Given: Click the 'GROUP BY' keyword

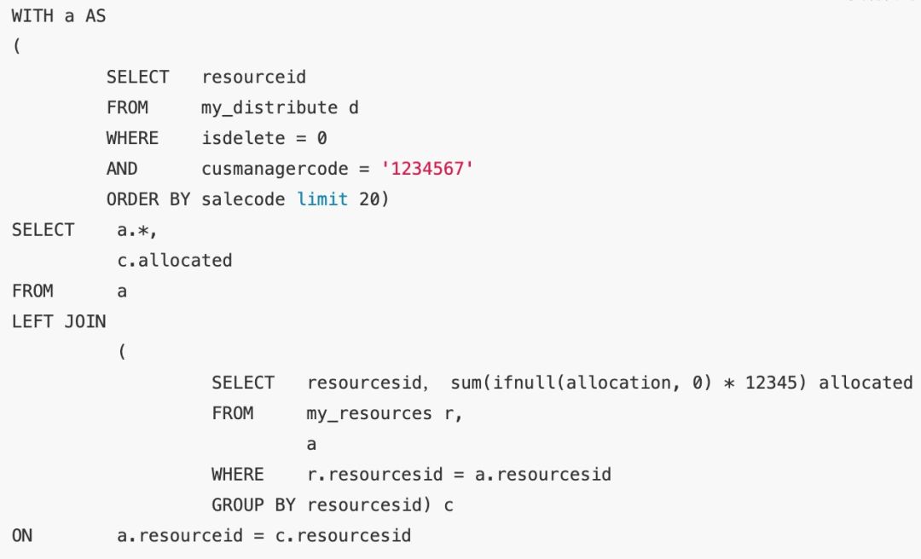Looking at the screenshot, I should click(253, 505).
